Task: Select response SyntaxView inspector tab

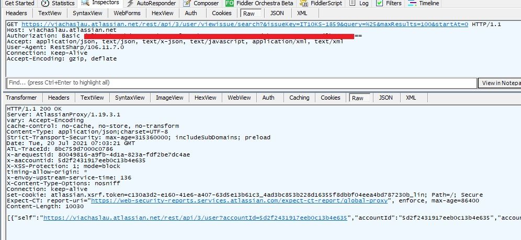Action: [x=130, y=98]
